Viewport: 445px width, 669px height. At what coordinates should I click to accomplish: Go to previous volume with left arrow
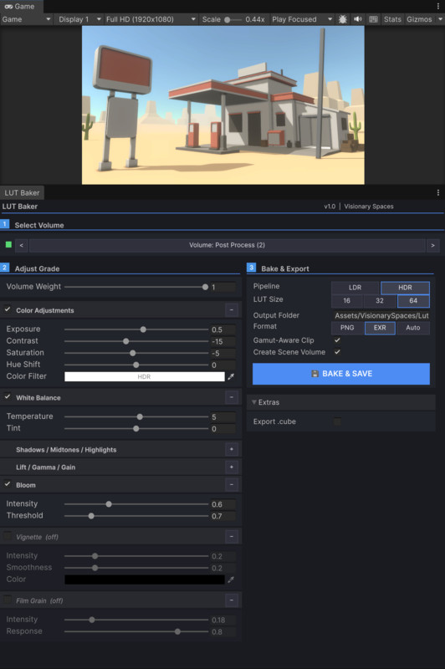(22, 245)
